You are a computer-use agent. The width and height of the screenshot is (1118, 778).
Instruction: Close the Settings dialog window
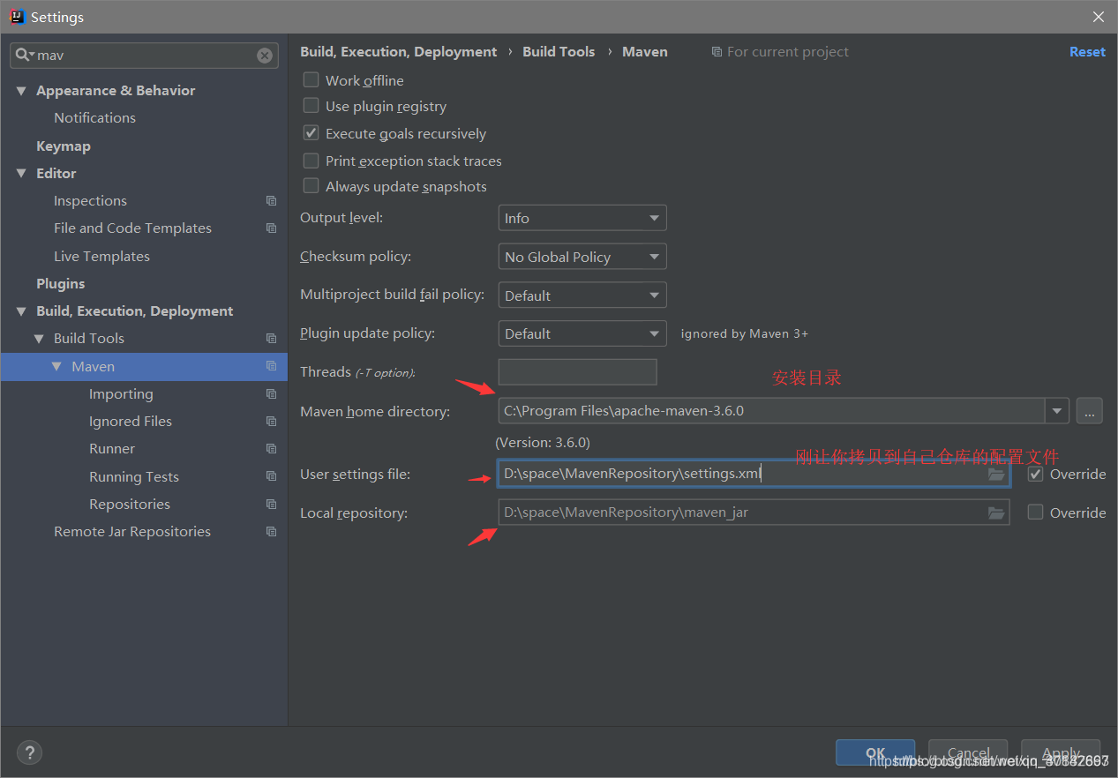(x=1099, y=17)
